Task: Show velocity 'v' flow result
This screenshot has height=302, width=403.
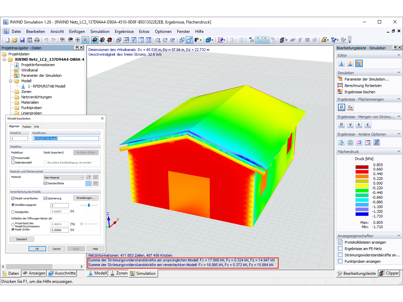Action: pos(350,125)
